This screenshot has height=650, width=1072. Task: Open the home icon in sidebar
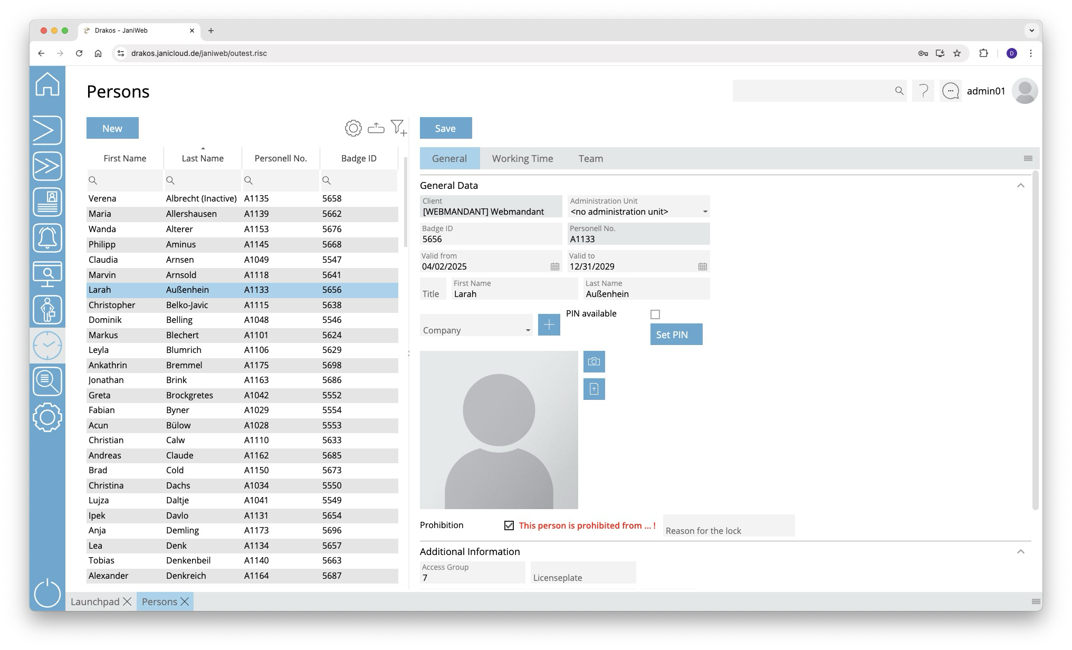47,84
